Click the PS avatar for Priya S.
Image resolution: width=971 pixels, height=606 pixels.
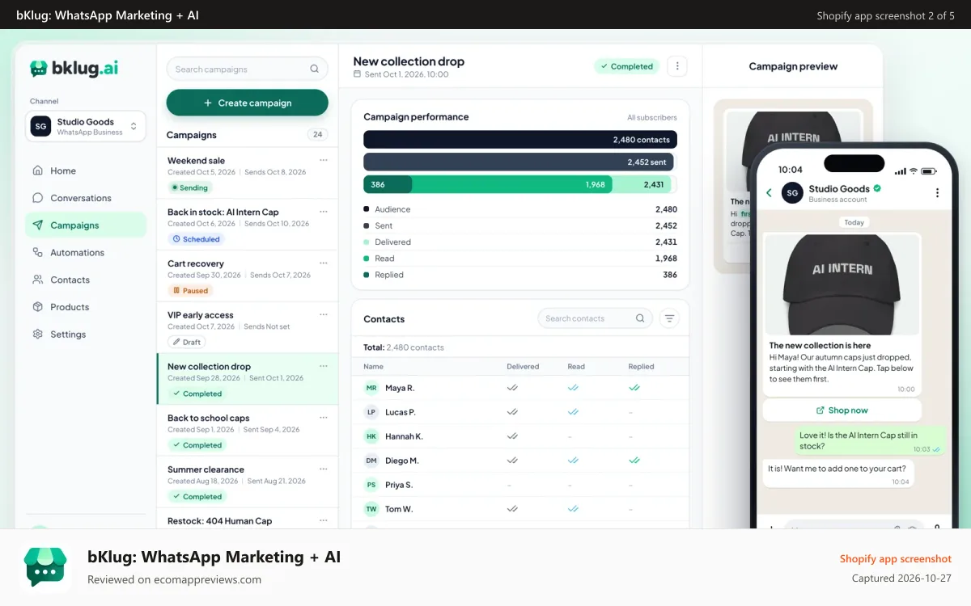tap(371, 485)
